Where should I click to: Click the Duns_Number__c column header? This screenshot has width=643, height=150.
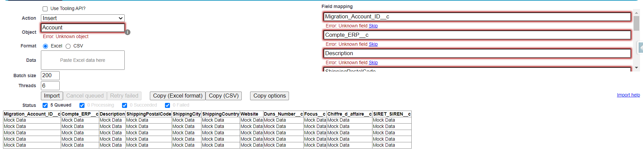click(283, 114)
